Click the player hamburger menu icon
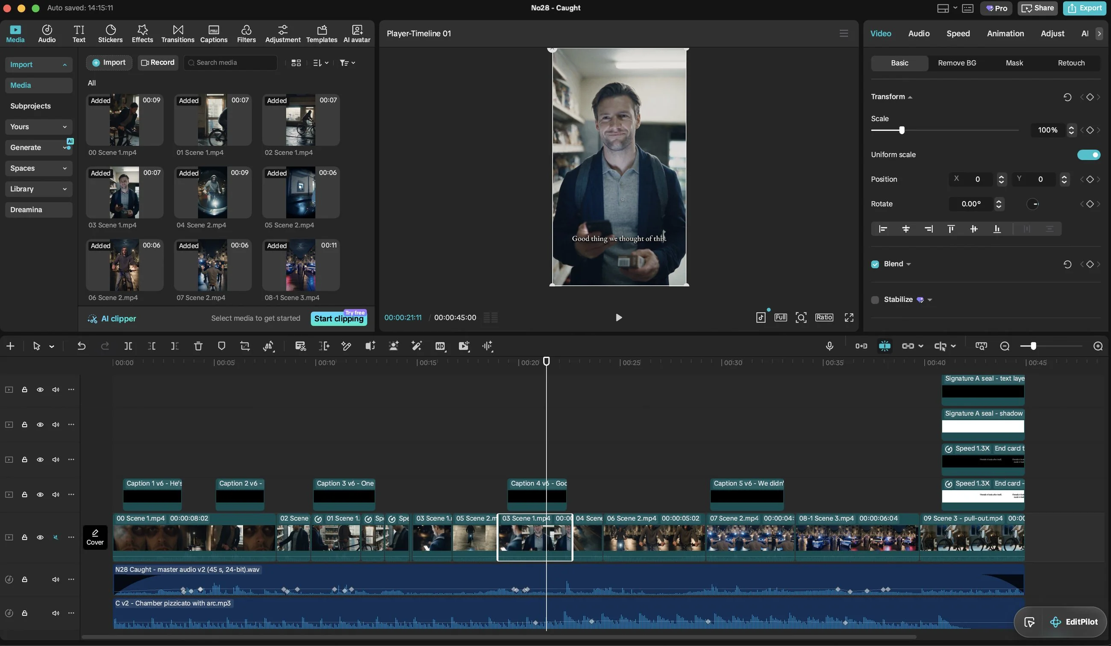 coord(844,33)
